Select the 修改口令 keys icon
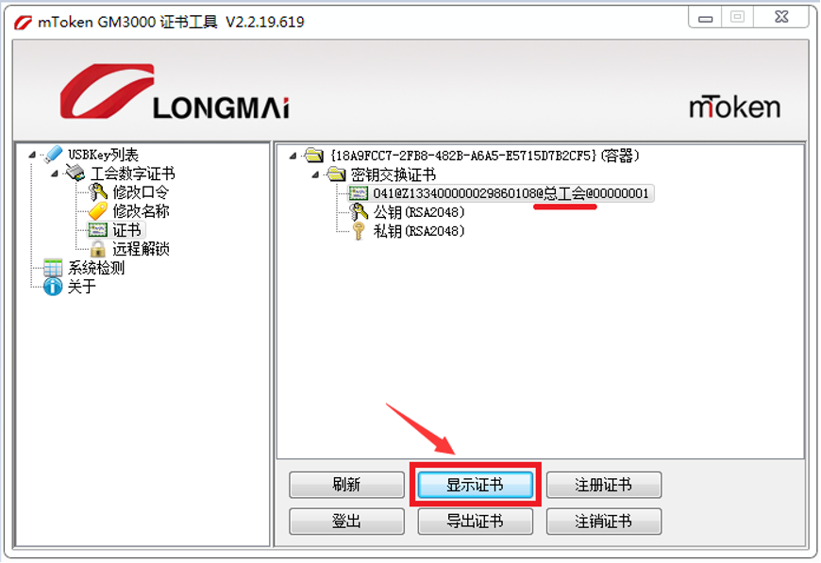The width and height of the screenshot is (821, 563). (x=97, y=192)
